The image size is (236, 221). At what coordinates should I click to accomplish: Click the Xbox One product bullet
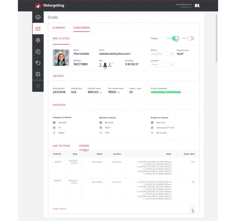click(152, 123)
